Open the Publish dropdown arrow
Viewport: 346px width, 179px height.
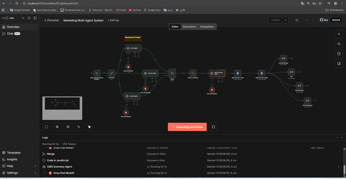pyautogui.click(x=285, y=20)
